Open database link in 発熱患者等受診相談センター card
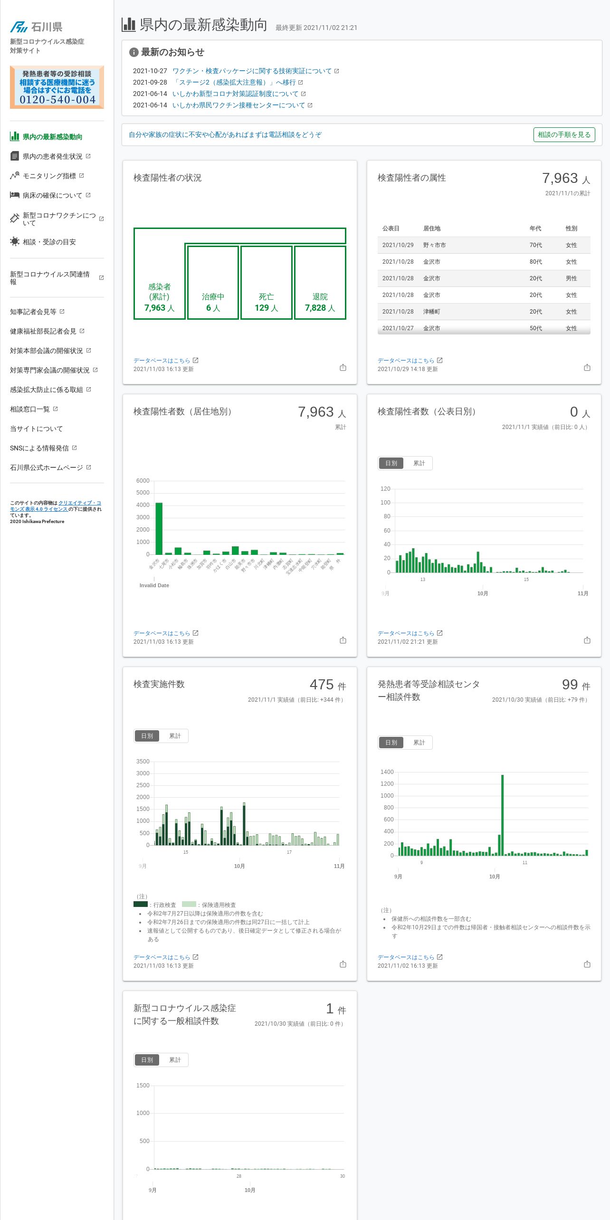Viewport: 610px width, 1220px height. click(410, 957)
